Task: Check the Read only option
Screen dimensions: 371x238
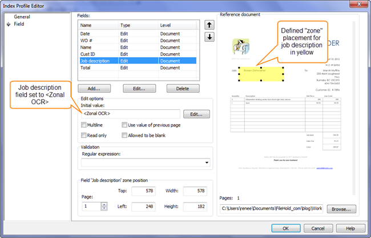Action: tap(83, 135)
